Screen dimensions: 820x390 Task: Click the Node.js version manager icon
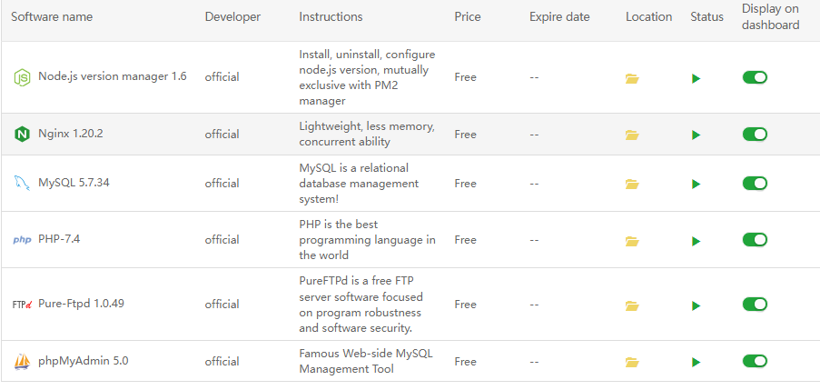pyautogui.click(x=22, y=77)
